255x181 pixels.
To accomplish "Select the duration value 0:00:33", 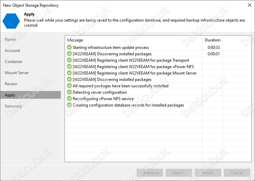I will pos(213,48).
